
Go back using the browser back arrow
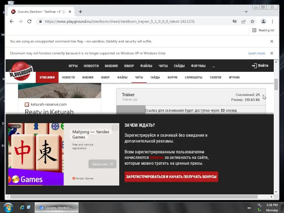click(12, 21)
